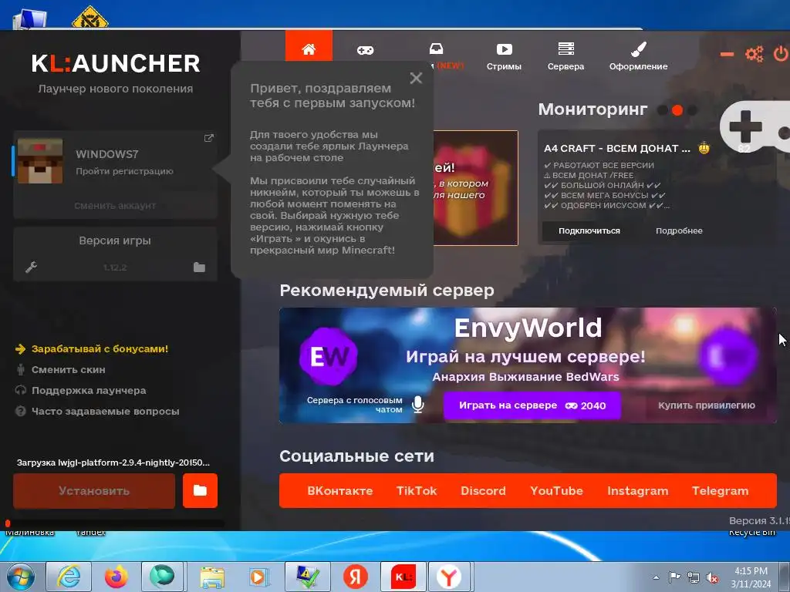Open Telegram social link
The image size is (790, 592).
click(721, 491)
